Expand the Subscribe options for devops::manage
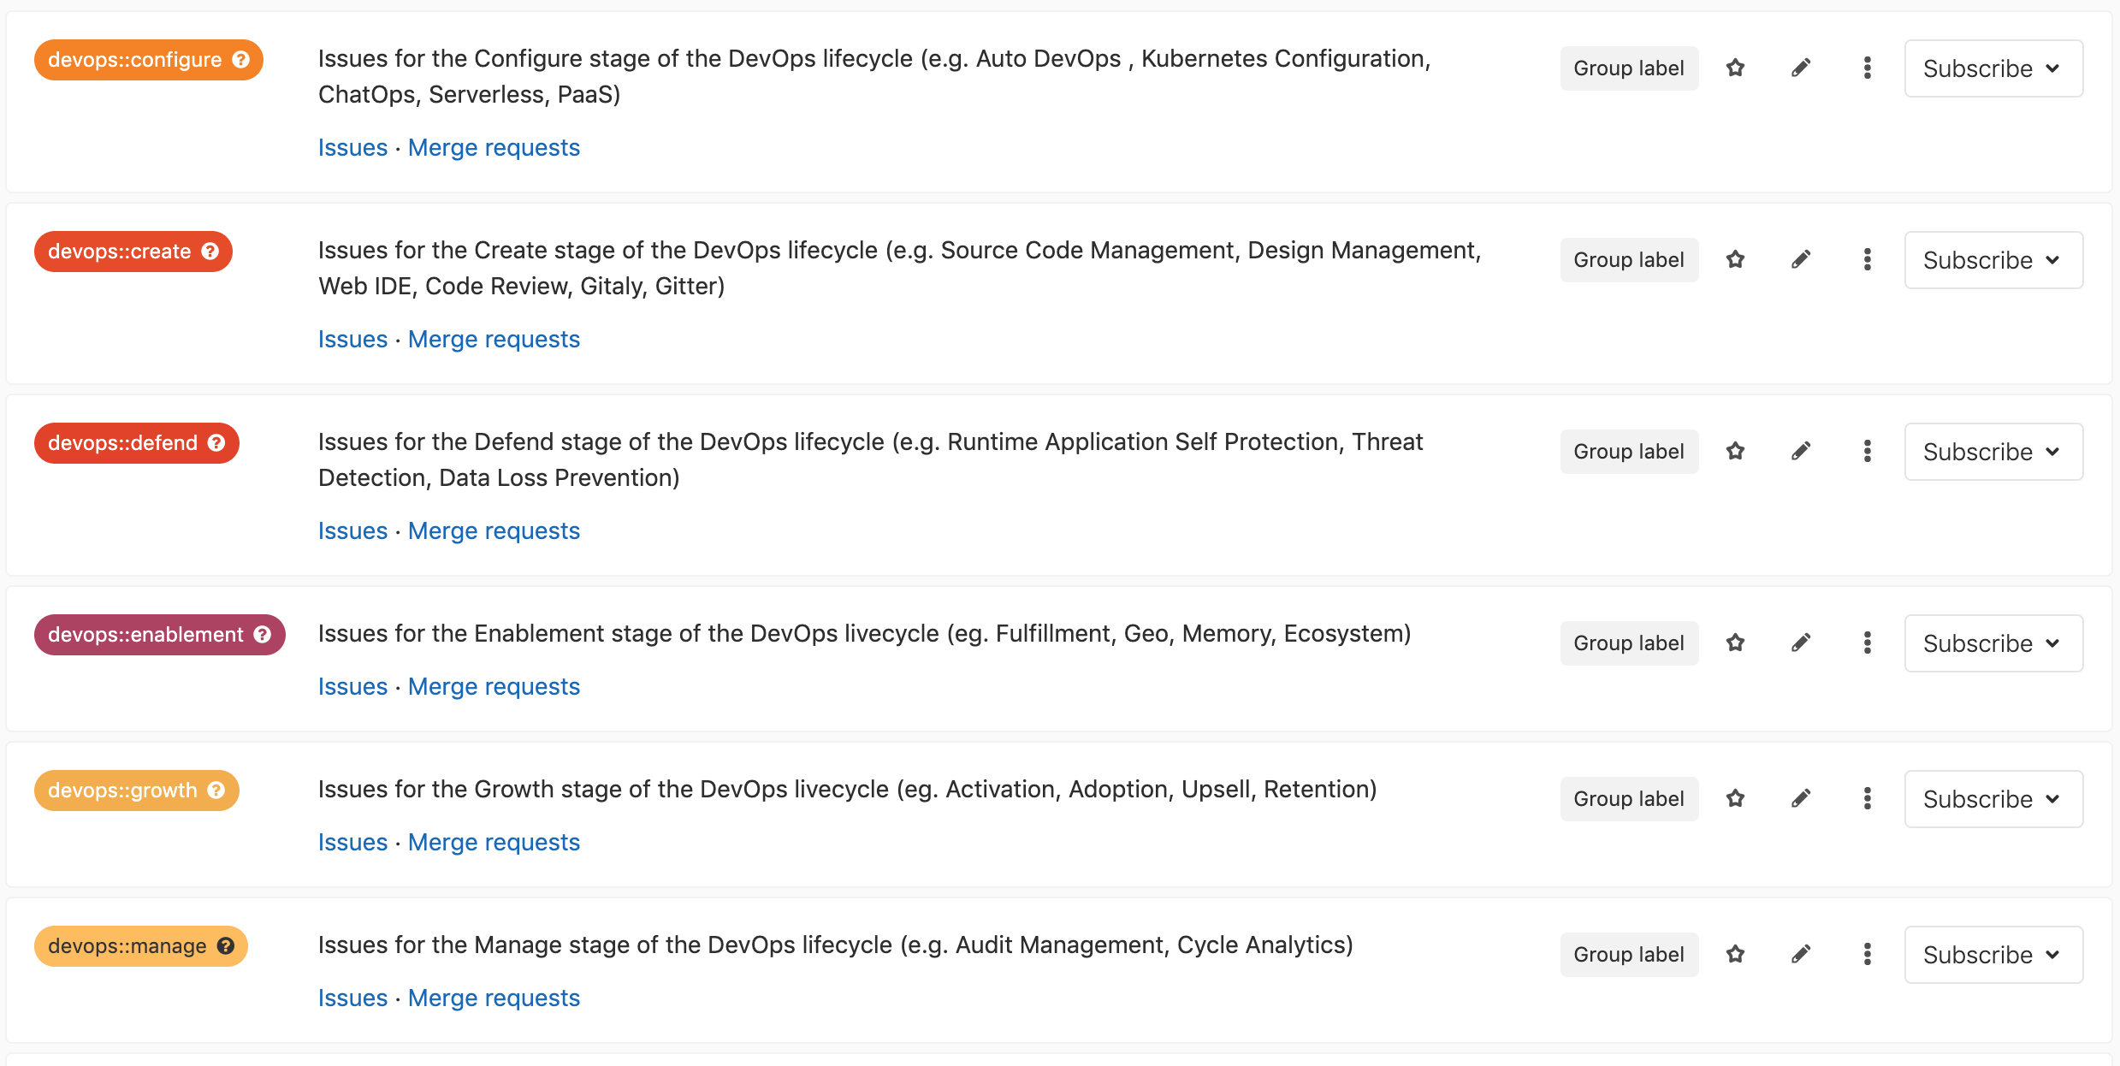This screenshot has height=1066, width=2120. [x=1993, y=955]
